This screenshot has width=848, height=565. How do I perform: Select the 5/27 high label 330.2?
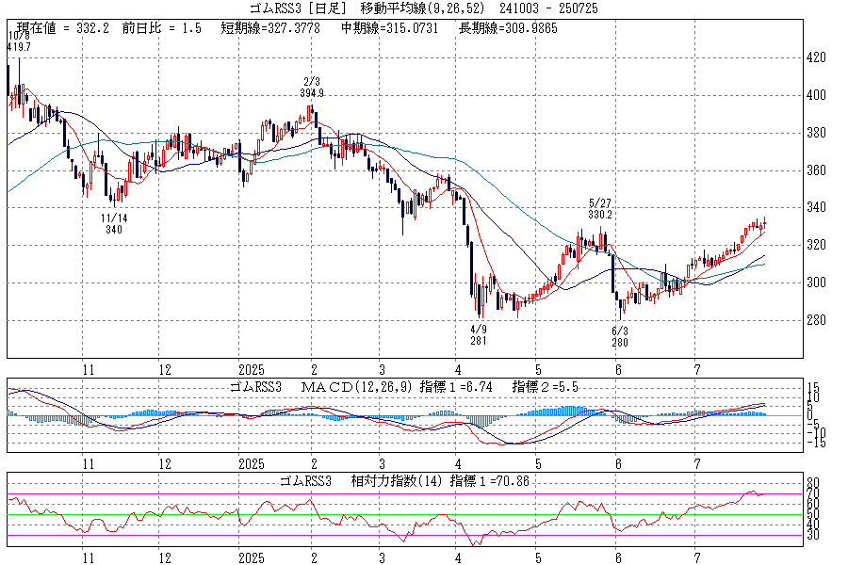599,215
